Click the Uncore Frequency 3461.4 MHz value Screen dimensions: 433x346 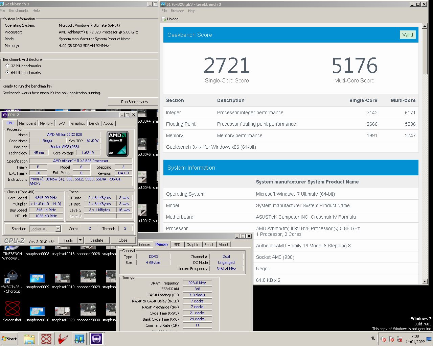[226, 269]
